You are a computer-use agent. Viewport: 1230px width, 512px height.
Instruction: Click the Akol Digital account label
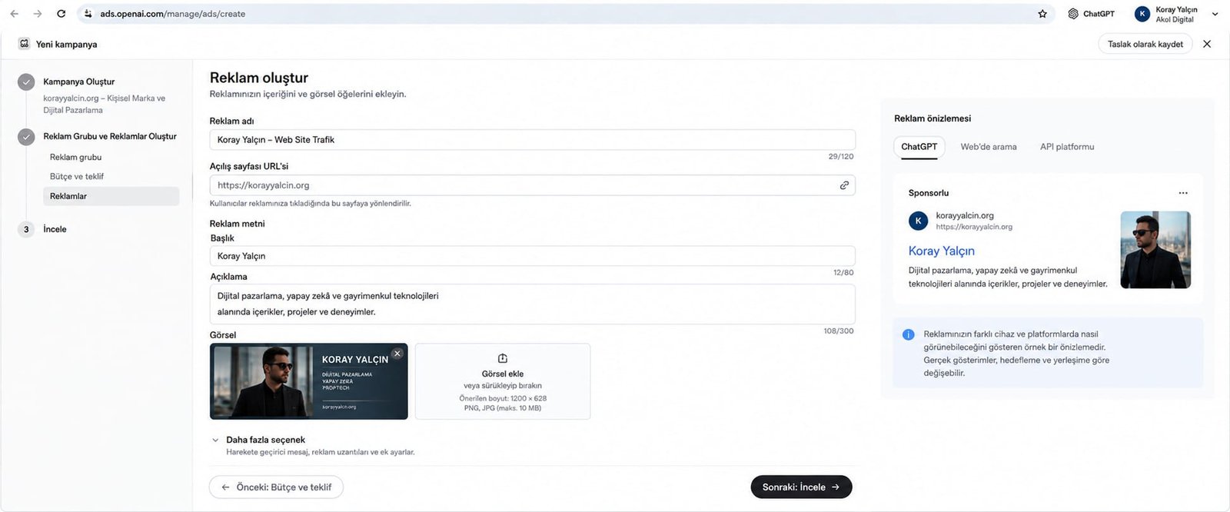click(x=1175, y=19)
